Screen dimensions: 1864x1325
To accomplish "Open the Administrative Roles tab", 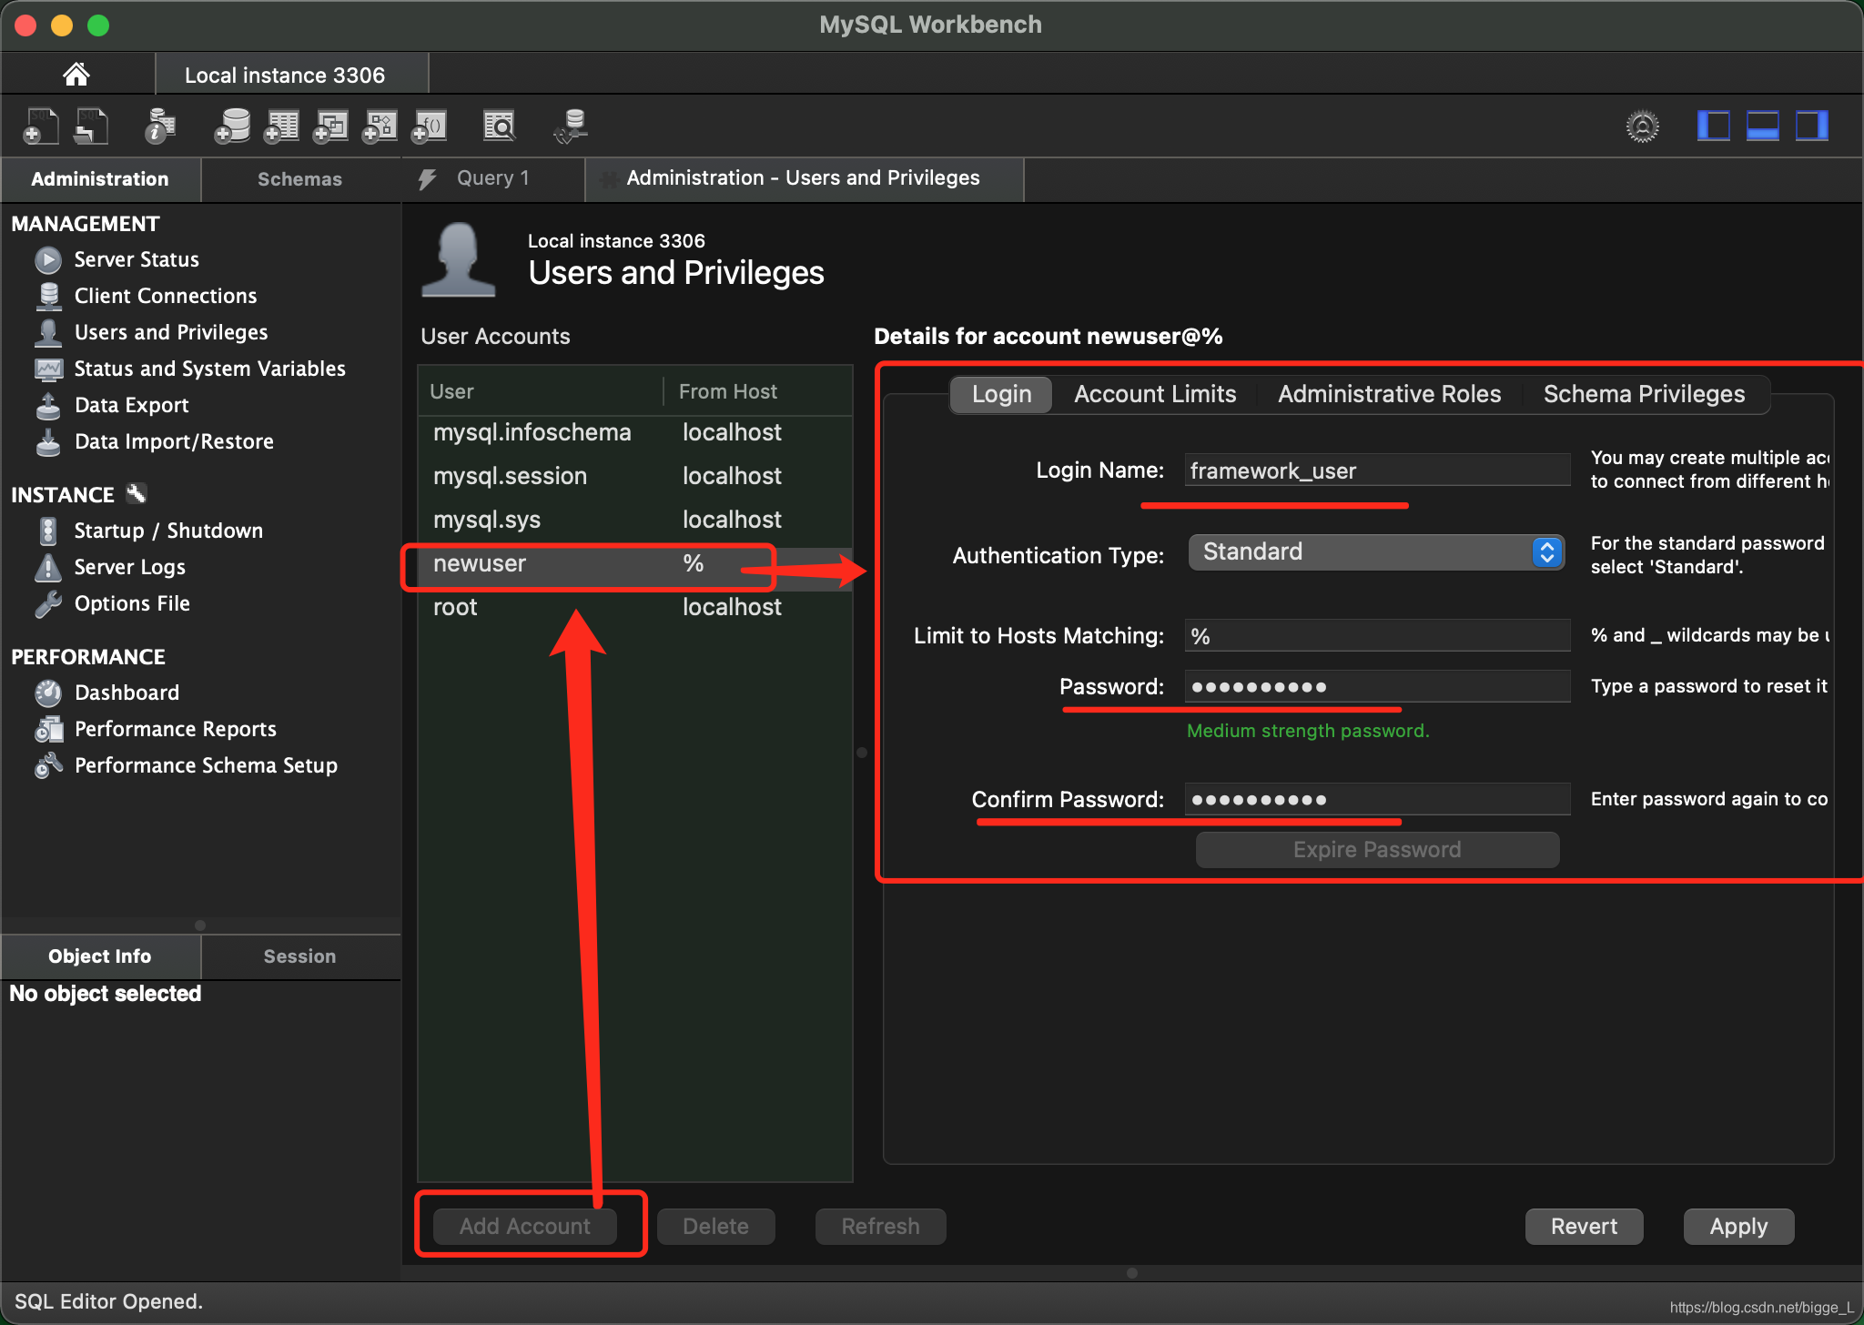I will coord(1389,394).
